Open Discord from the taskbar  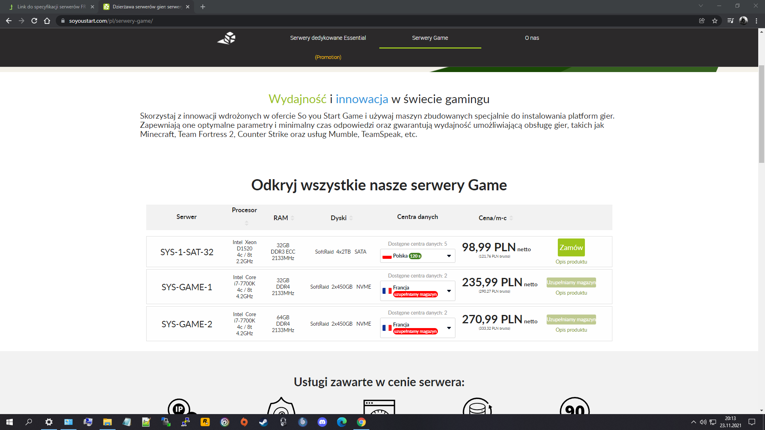tap(322, 422)
